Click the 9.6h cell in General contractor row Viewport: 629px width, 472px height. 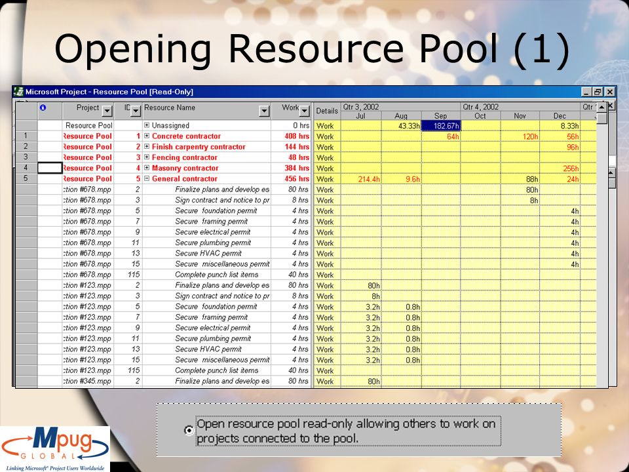click(401, 179)
